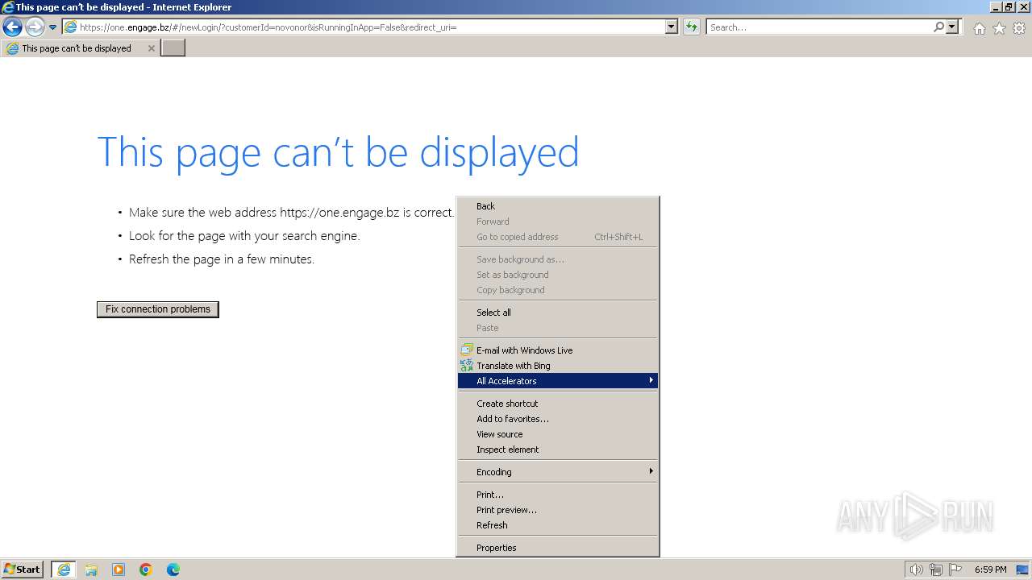Choose Translate with Bing
This screenshot has height=580, width=1032.
(x=558, y=366)
